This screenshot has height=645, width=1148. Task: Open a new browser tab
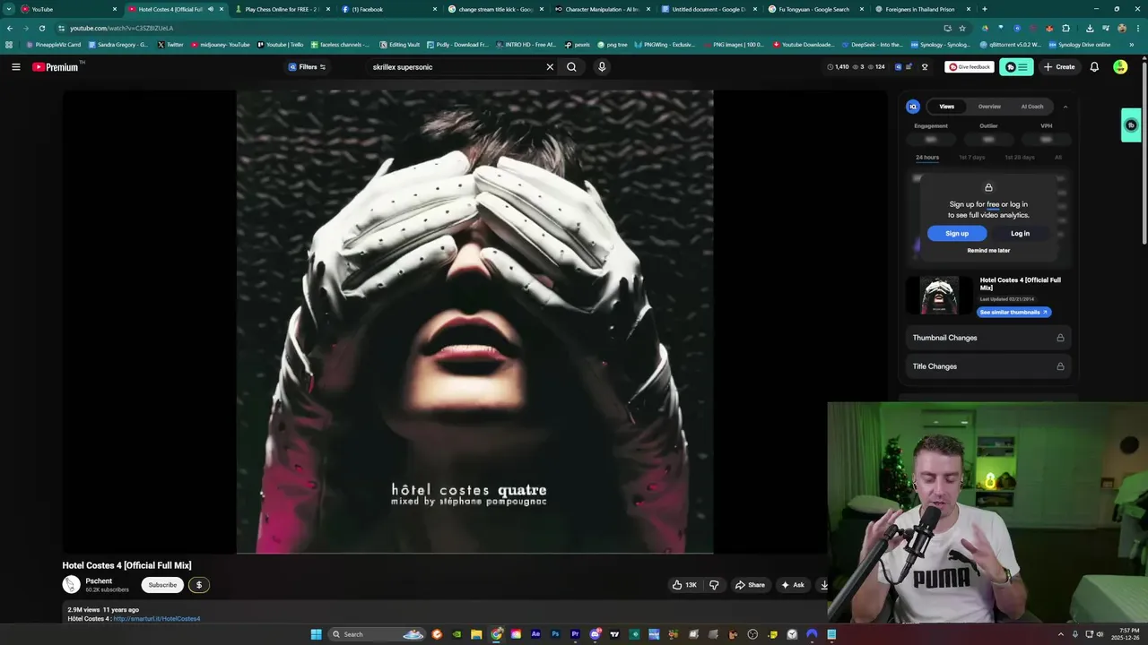click(x=985, y=9)
